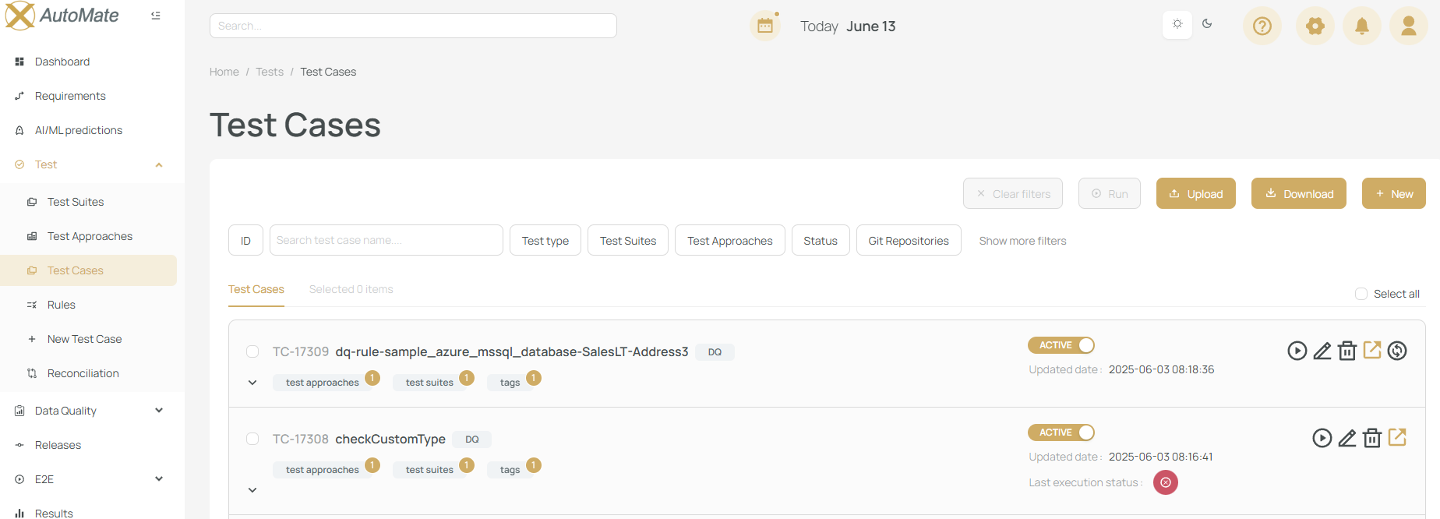Open Dashboard in sidebar
The width and height of the screenshot is (1440, 519).
pyautogui.click(x=62, y=62)
